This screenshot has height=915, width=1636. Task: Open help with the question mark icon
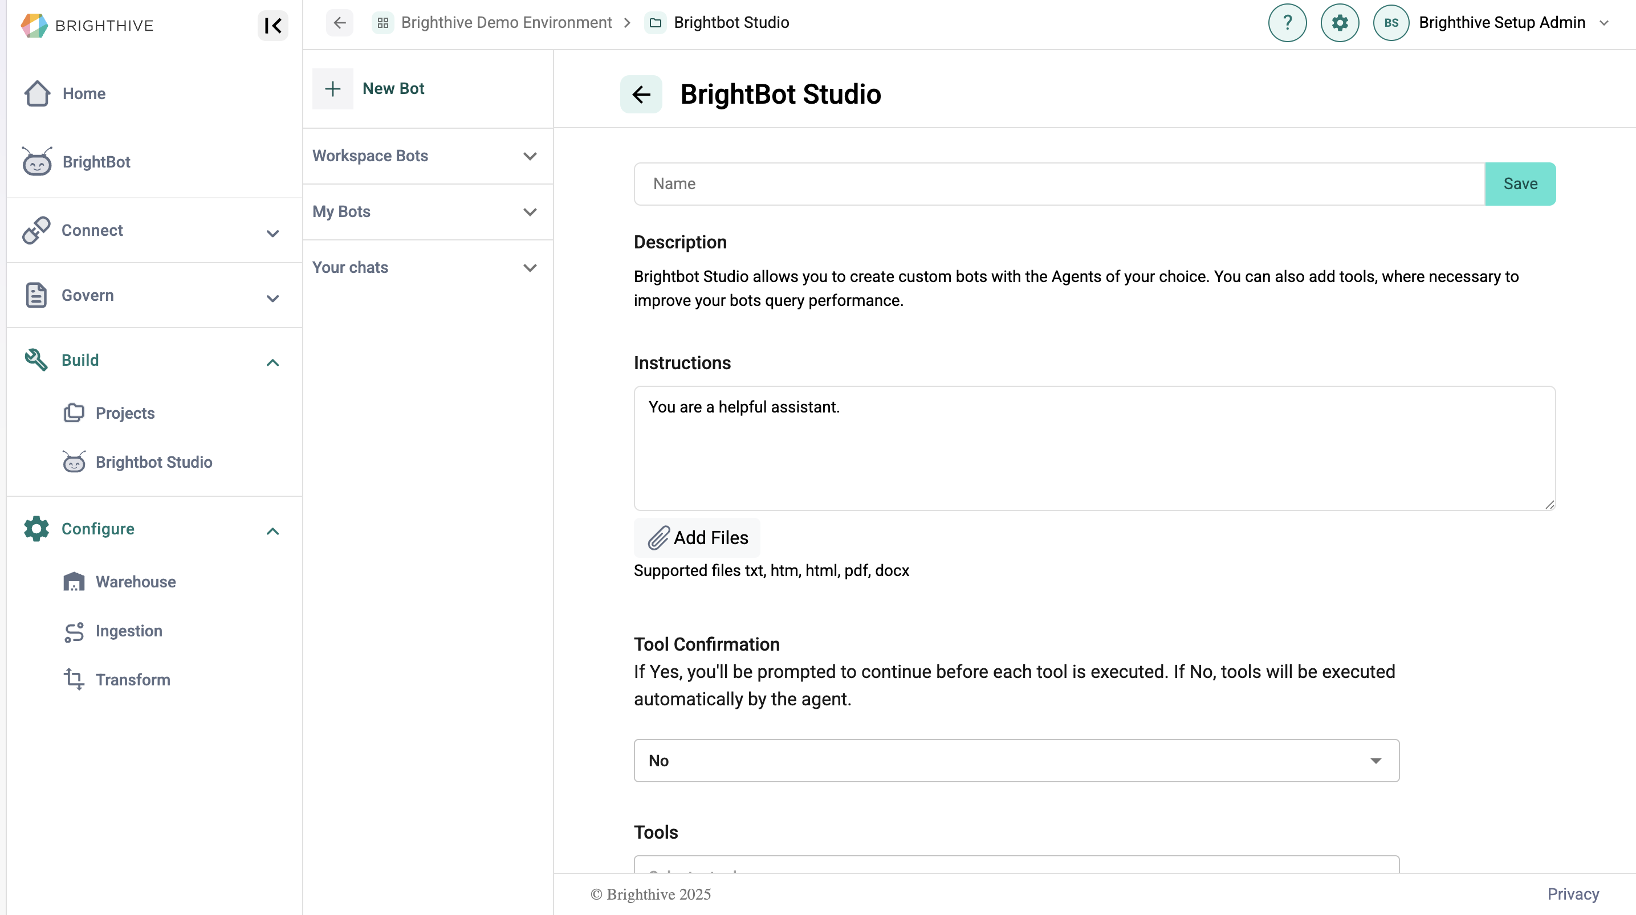[1287, 23]
